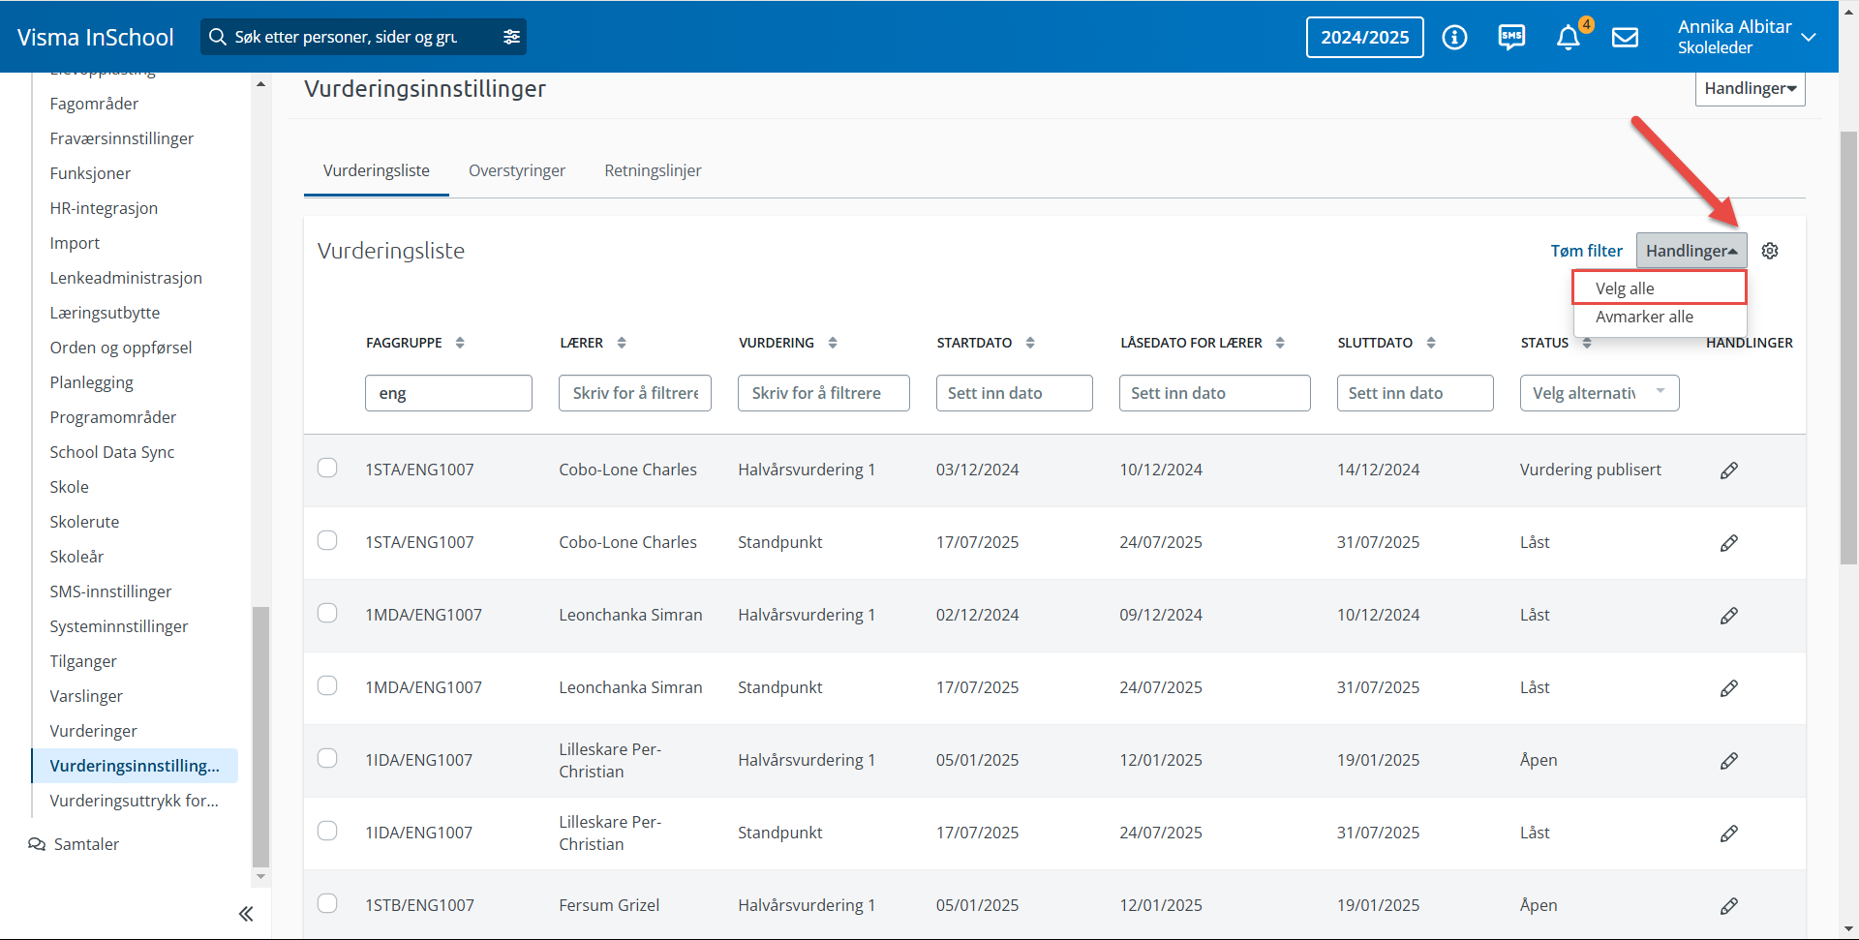1859x940 pixels.
Task: Open search filter options icon
Action: [x=511, y=37]
